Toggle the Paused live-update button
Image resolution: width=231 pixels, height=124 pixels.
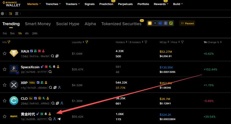(x=187, y=23)
